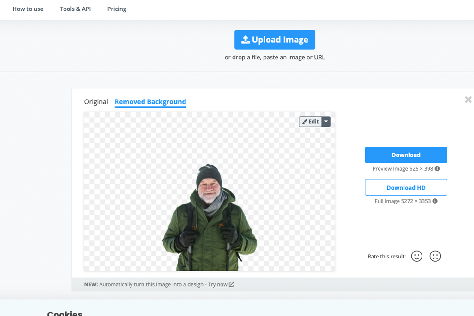Viewport: 474px width, 316px height.
Task: Click the Upload Image button
Action: pos(275,39)
